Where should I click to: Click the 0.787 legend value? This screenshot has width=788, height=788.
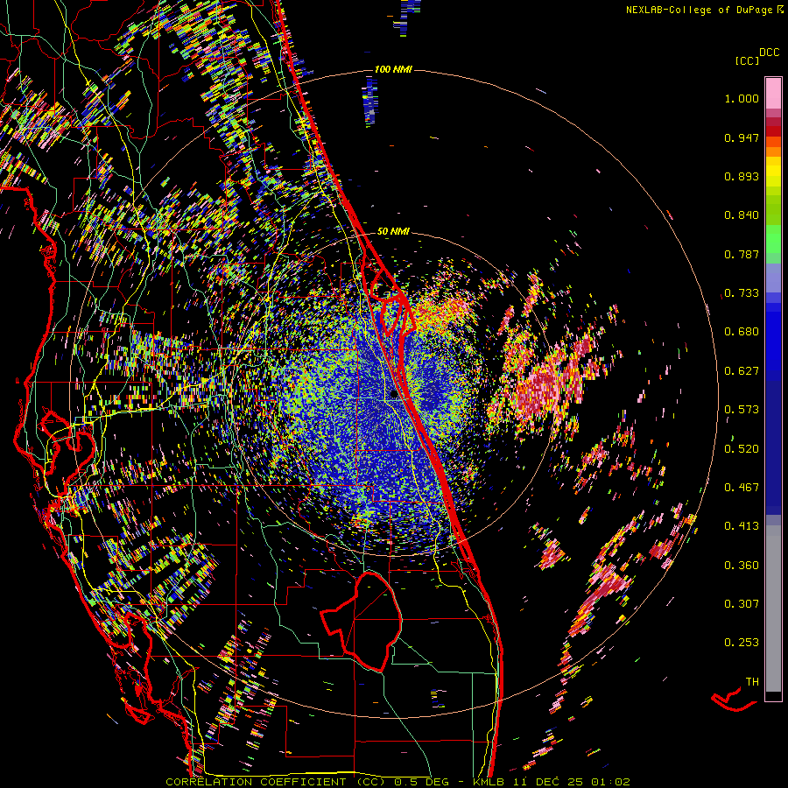tap(742, 254)
